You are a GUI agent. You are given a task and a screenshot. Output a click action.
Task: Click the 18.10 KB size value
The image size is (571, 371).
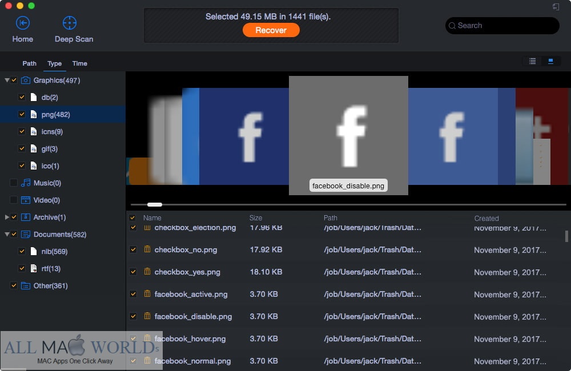(266, 272)
